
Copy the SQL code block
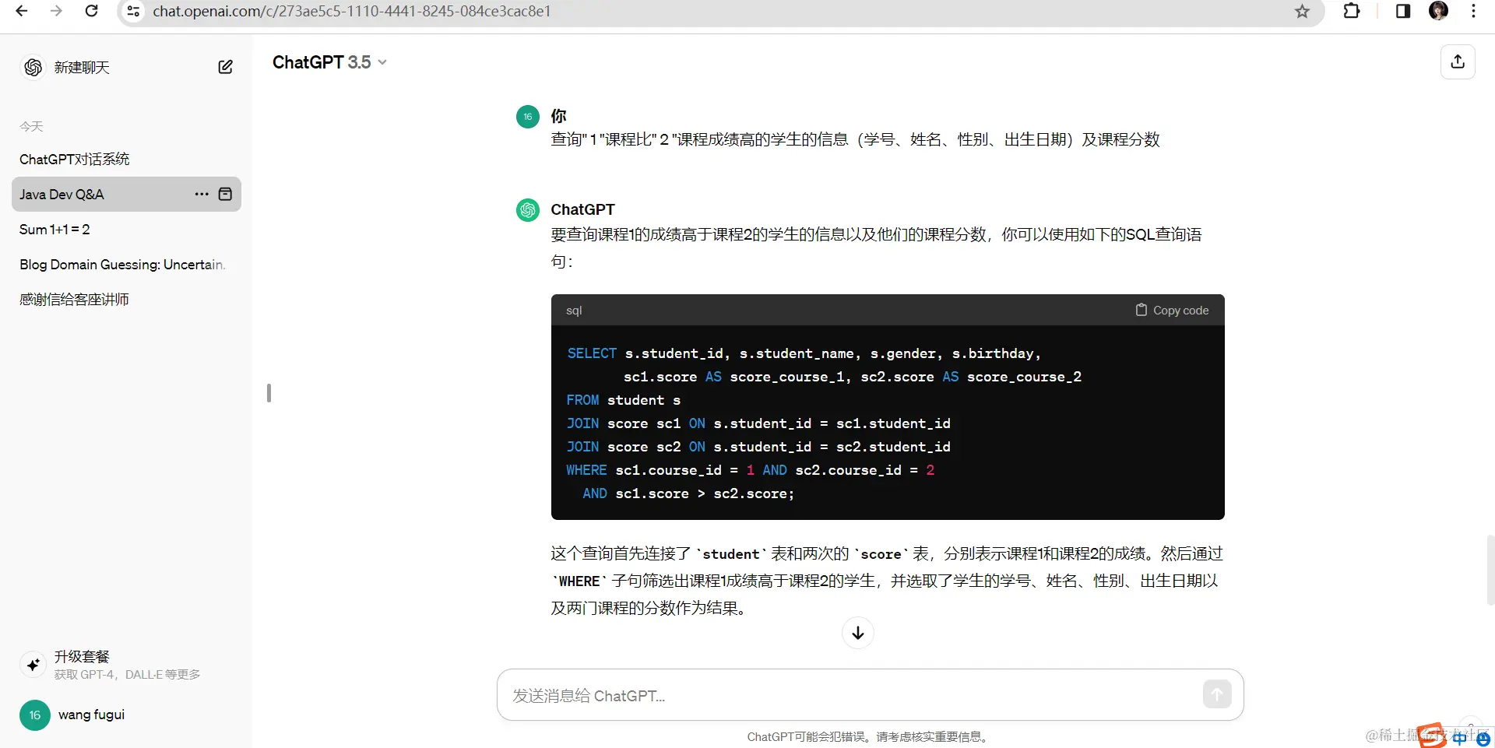[x=1172, y=310]
